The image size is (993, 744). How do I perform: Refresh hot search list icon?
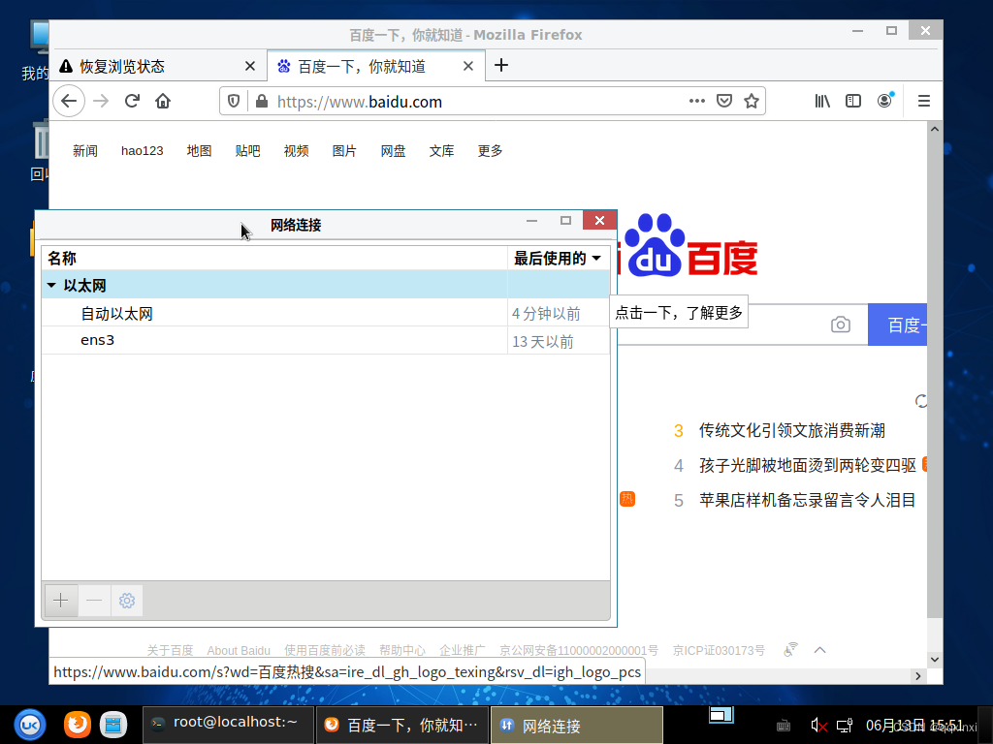tap(921, 401)
